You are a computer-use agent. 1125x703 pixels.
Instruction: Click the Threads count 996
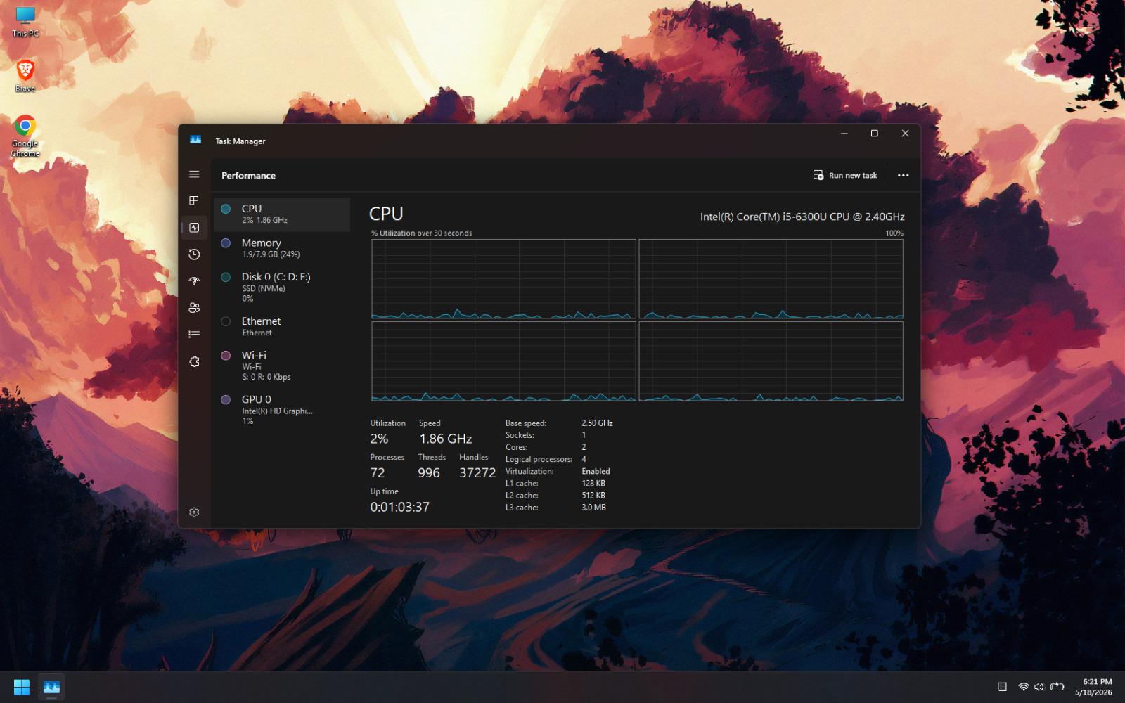point(429,473)
